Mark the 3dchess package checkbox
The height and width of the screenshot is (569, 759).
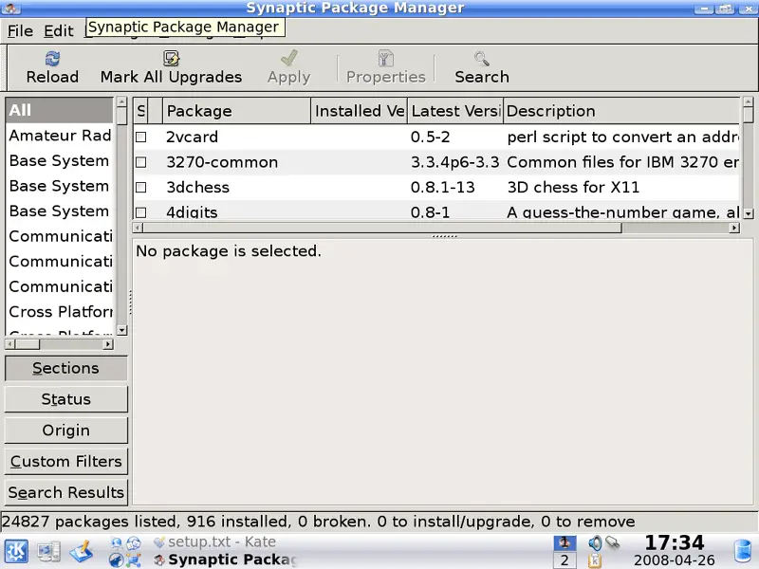coord(140,187)
